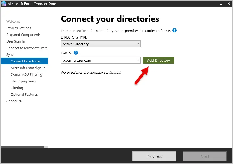Click the sidebar horizontal scrollbar
Screen dimensions: 233x164
(23, 147)
